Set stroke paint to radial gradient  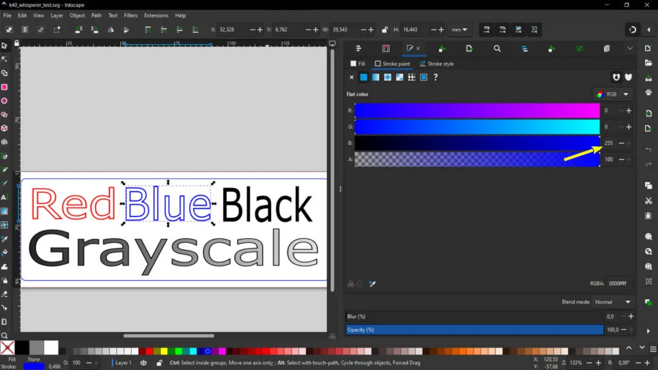[388, 77]
